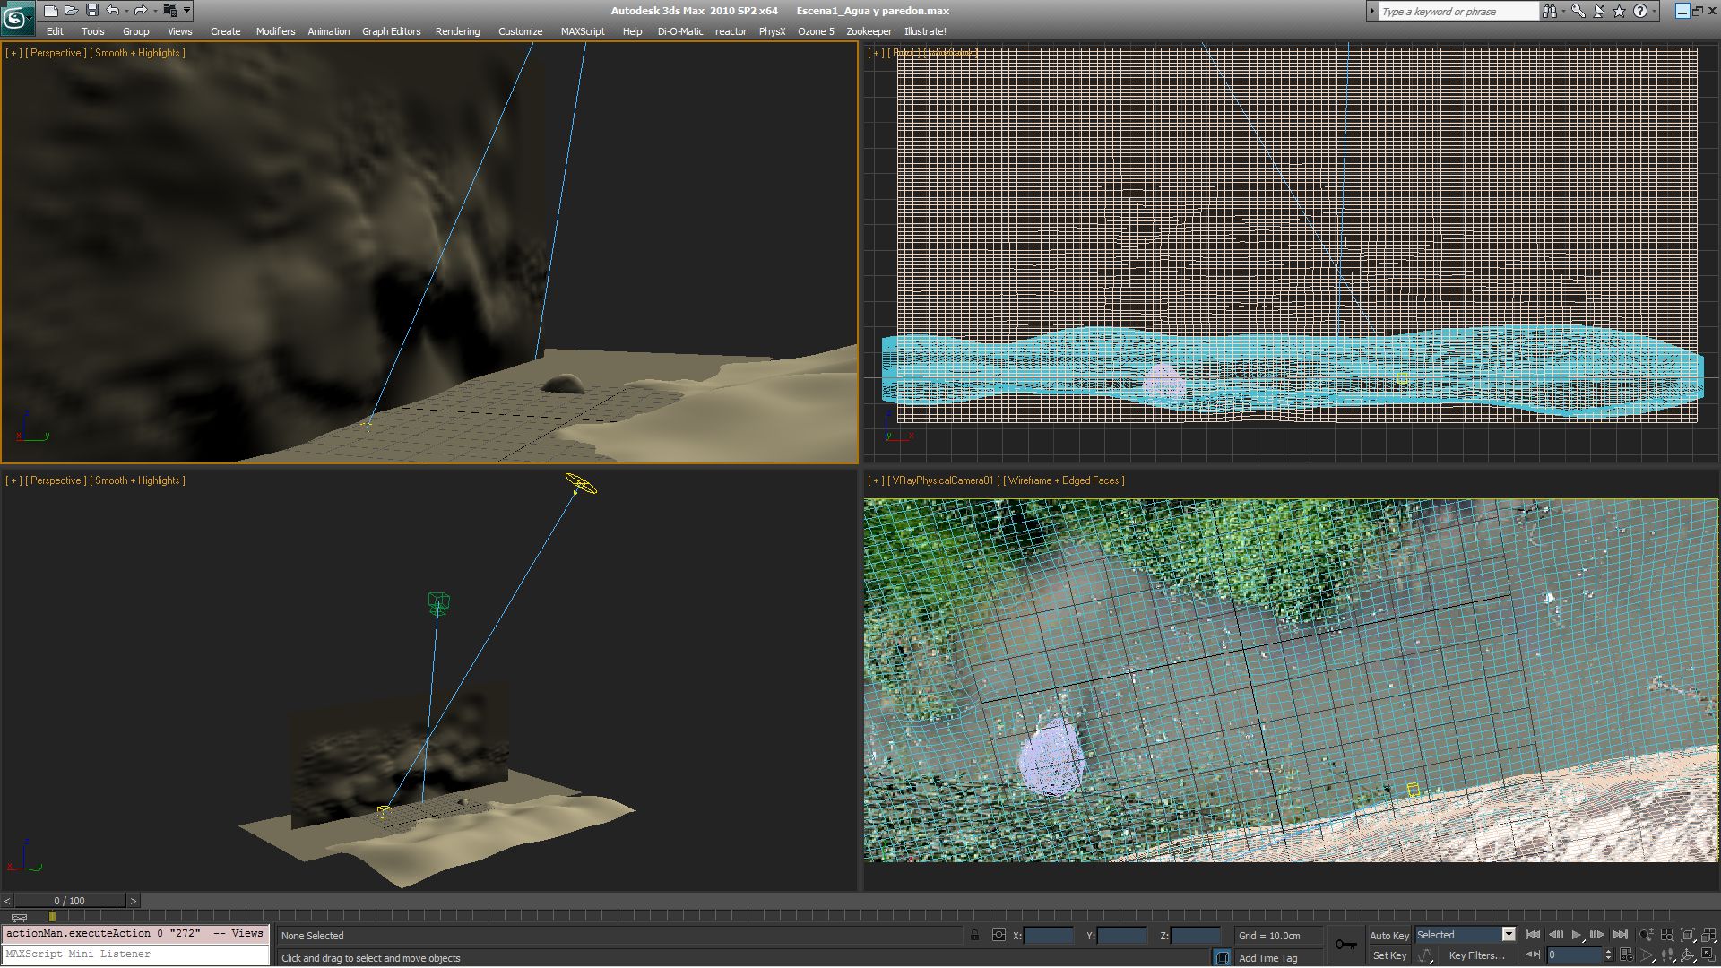Viewport: 1721px width, 968px height.
Task: Click the Save File icon
Action: [91, 11]
